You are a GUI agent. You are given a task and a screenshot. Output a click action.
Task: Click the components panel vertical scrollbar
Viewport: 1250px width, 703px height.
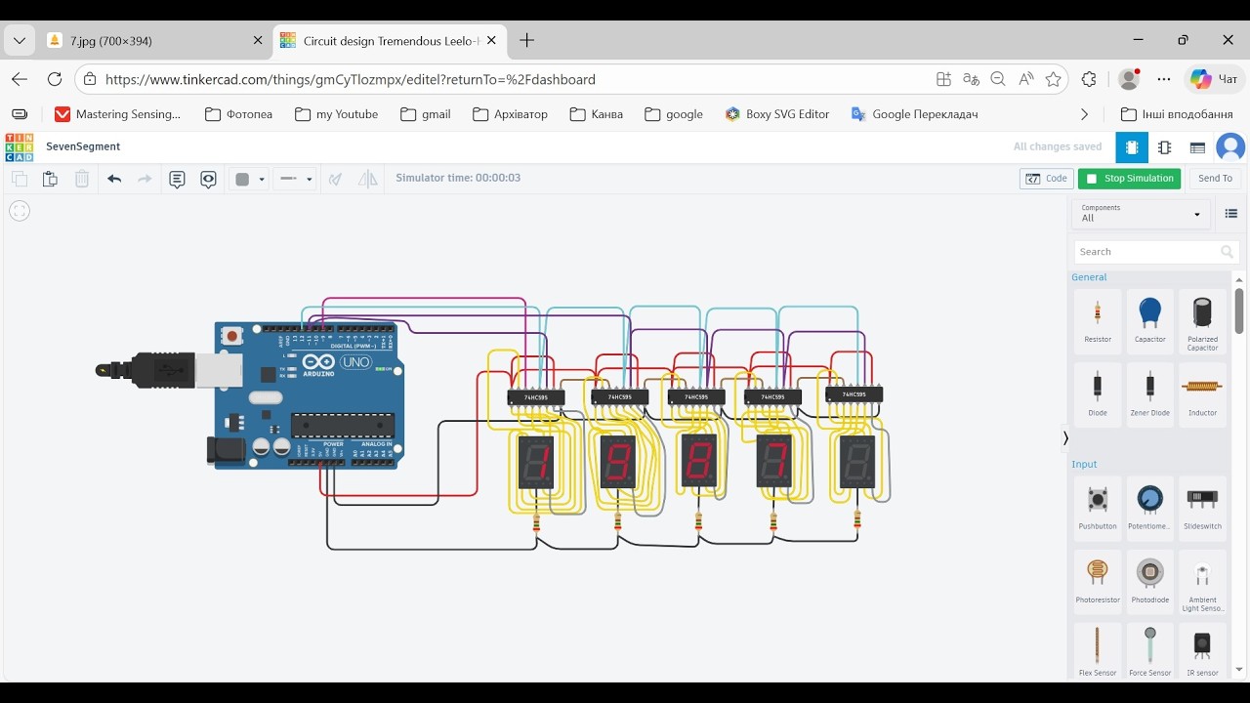point(1238,310)
